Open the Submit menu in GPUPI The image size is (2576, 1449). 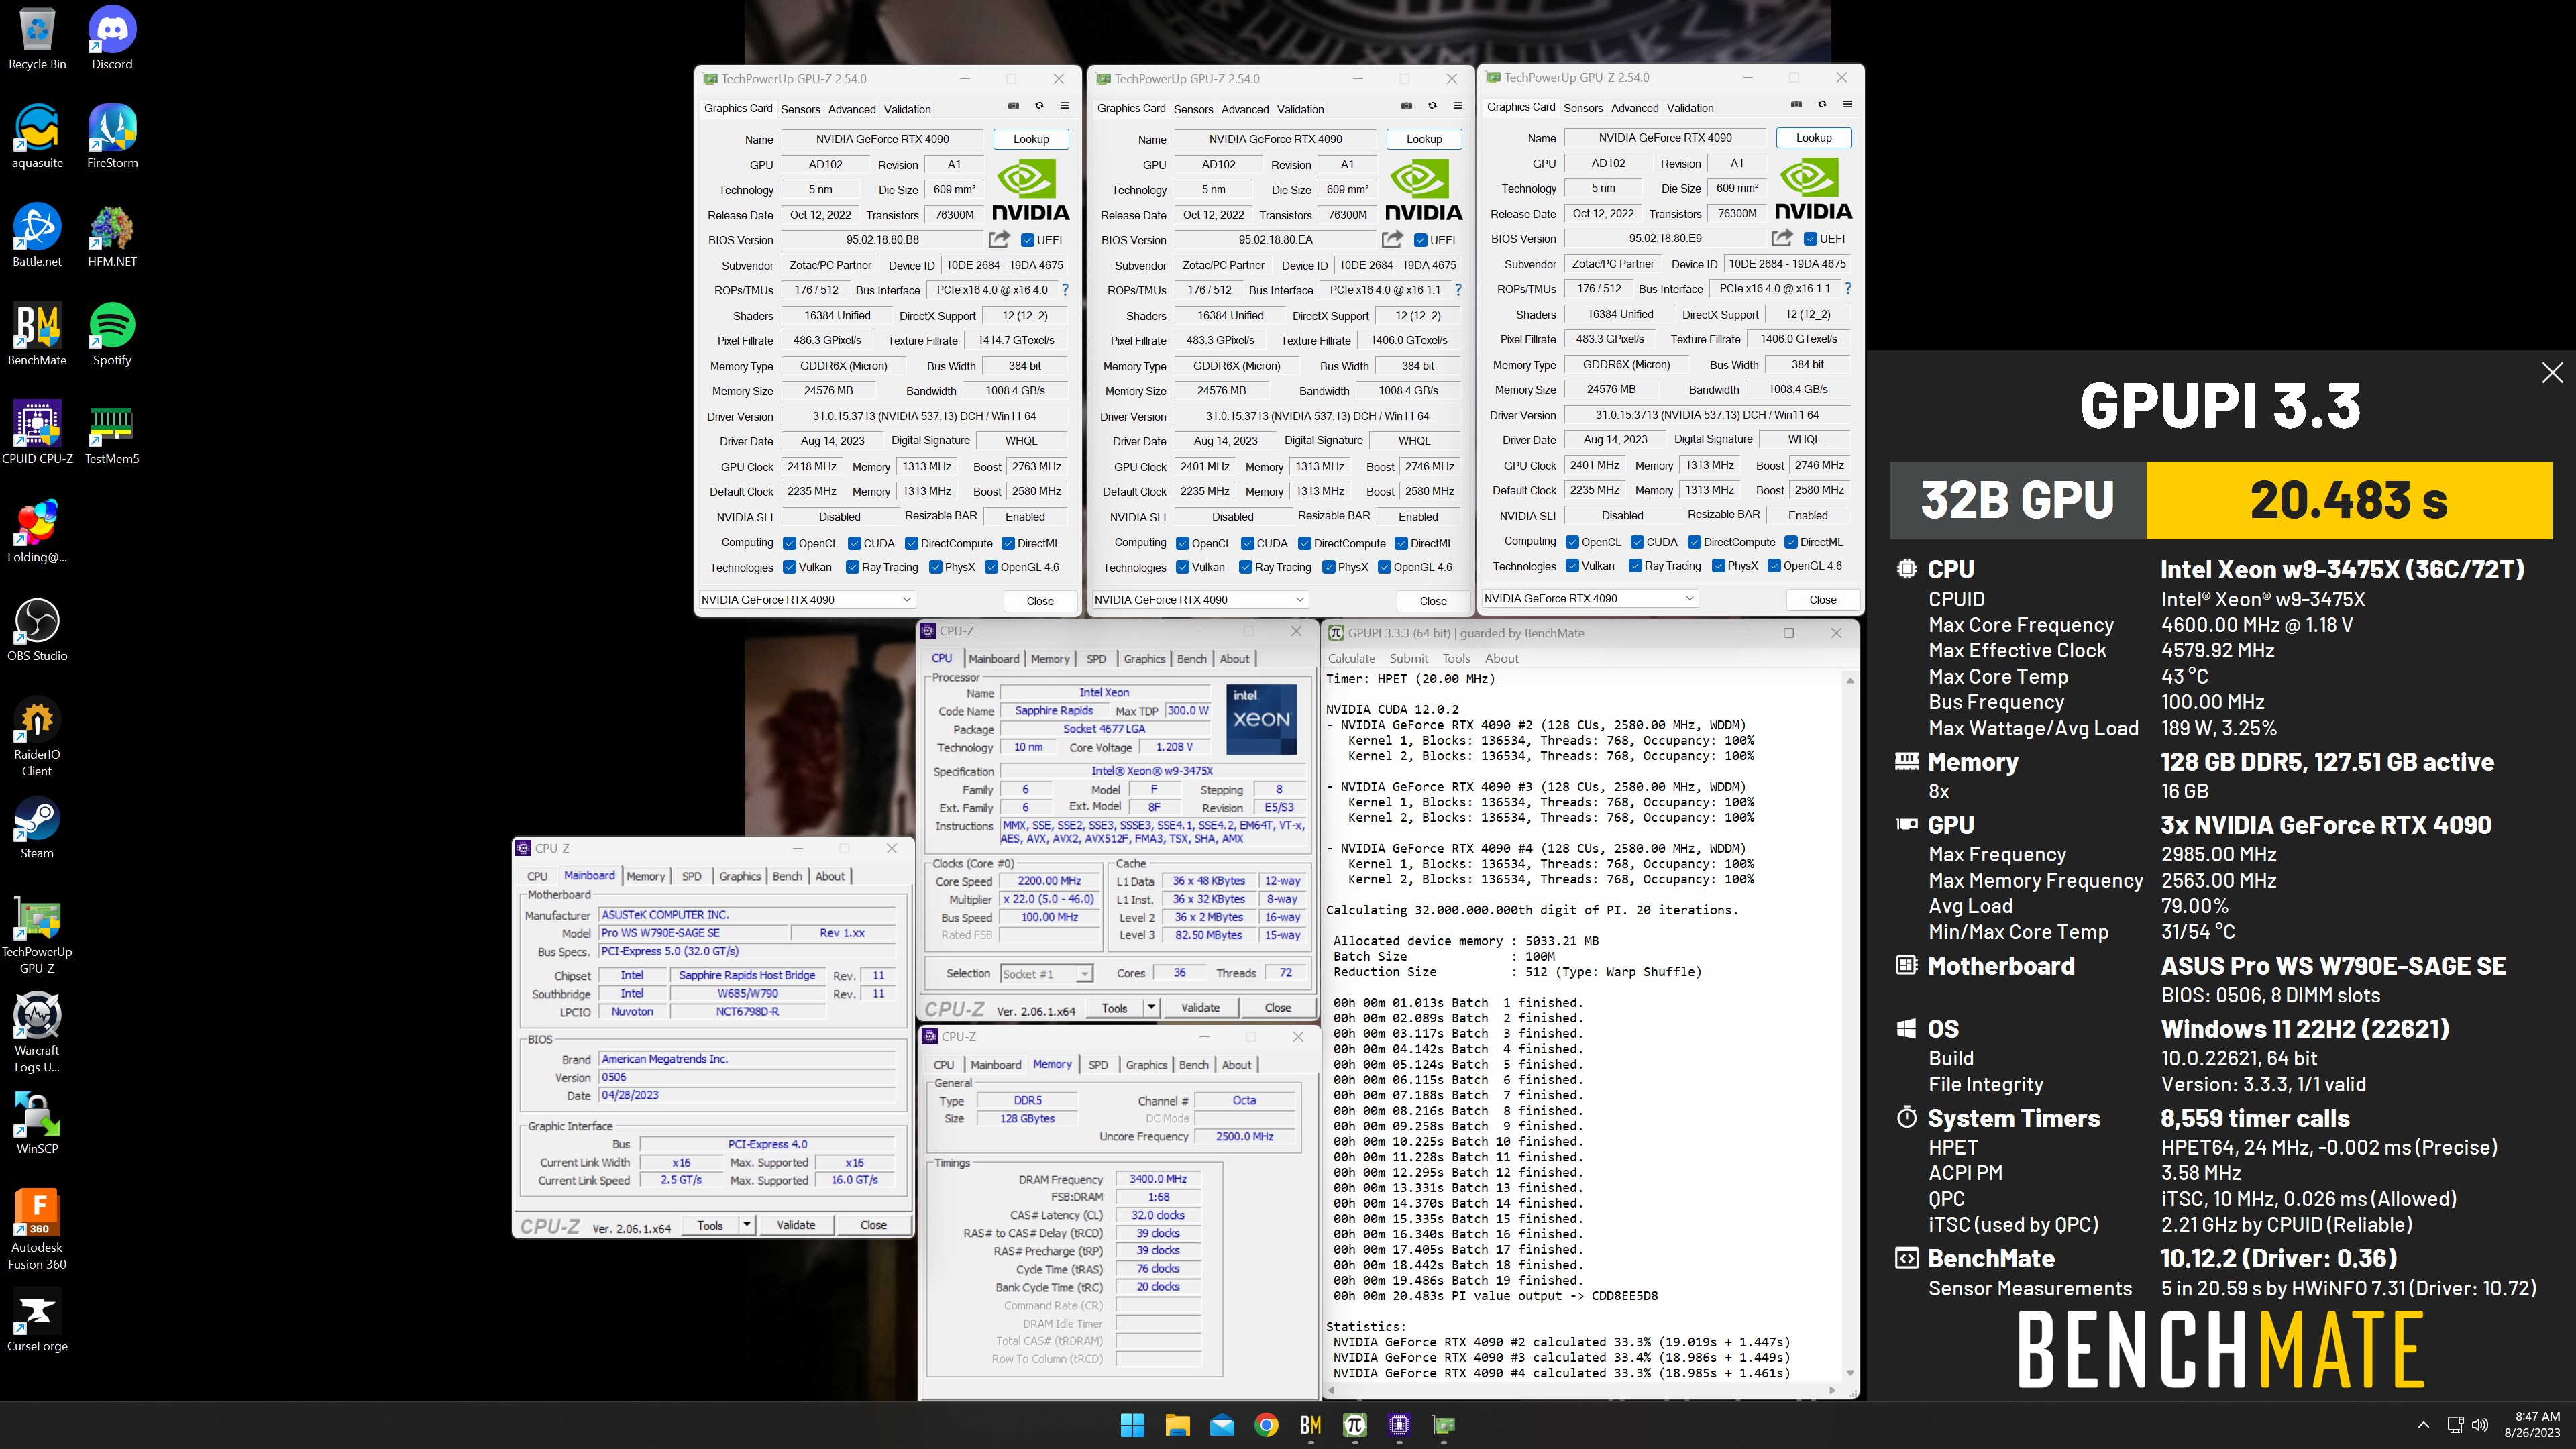point(1408,659)
